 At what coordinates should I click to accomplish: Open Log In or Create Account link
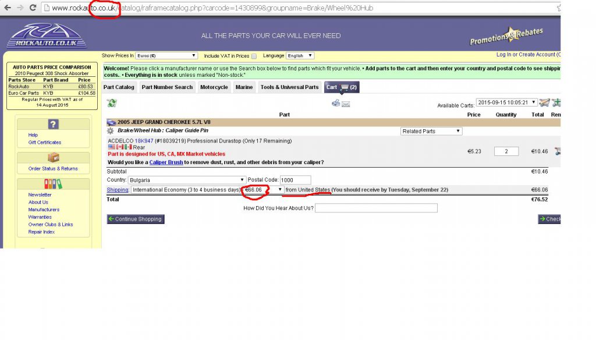coord(528,55)
